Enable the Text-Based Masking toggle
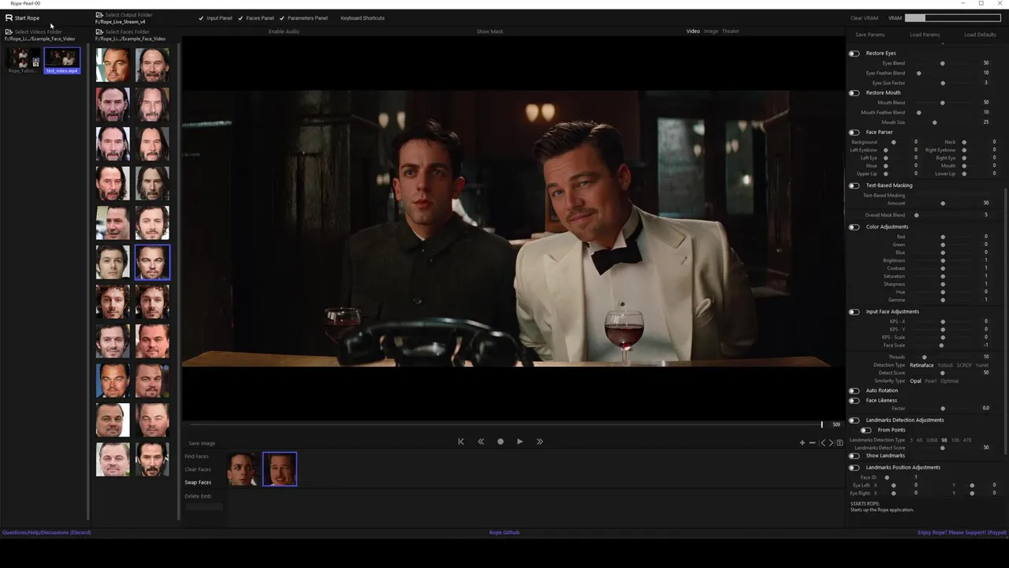 click(x=854, y=186)
